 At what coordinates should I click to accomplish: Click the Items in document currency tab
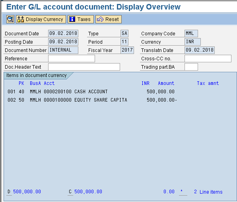(37, 75)
